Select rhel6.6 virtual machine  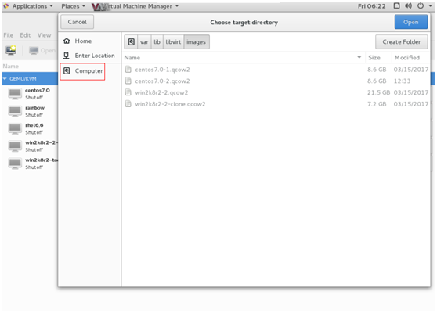tap(30, 128)
